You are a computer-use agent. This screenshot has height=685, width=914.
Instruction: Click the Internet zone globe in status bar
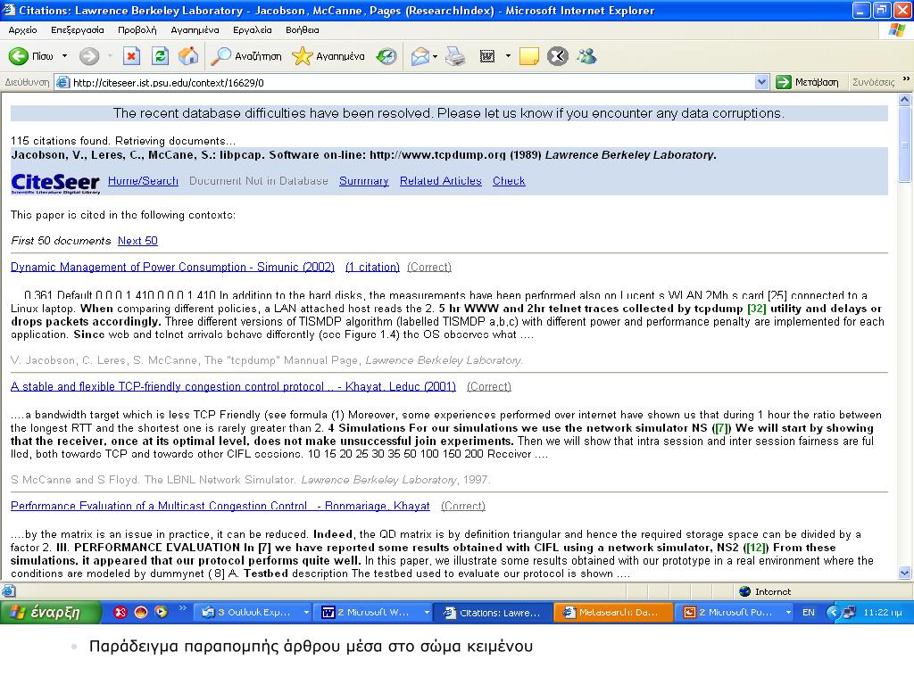[x=744, y=591]
